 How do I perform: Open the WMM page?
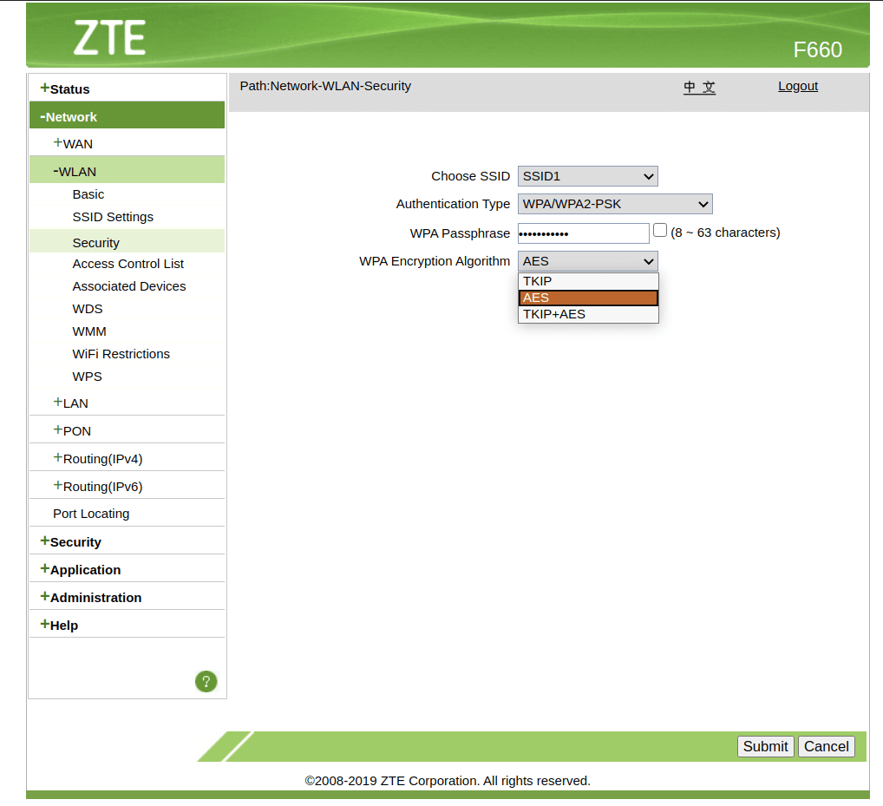coord(89,331)
